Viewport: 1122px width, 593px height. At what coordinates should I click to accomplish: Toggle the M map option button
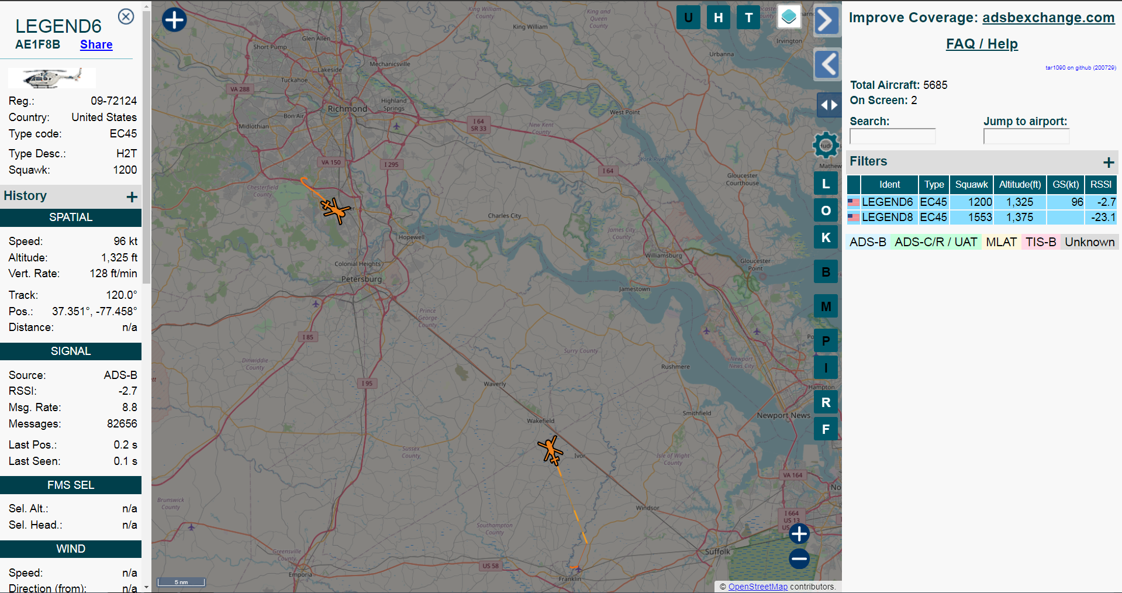(826, 306)
